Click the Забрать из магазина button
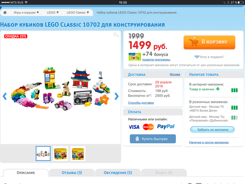The width and height of the screenshot is (245, 184). click(x=212, y=130)
